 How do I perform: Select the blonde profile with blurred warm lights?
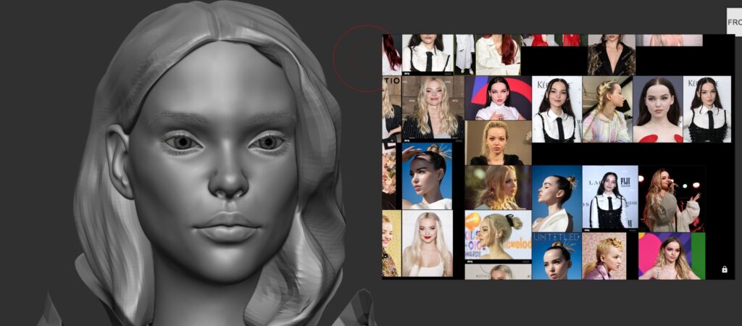[x=498, y=188]
